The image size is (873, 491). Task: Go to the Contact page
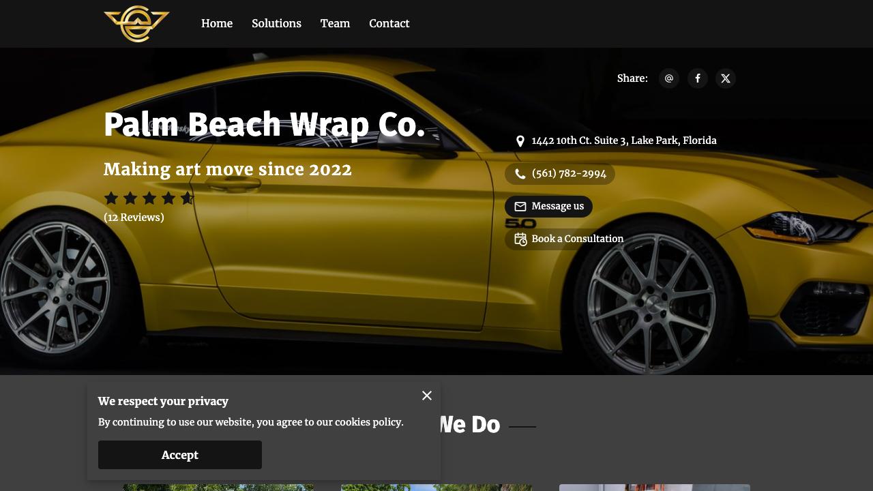(389, 23)
